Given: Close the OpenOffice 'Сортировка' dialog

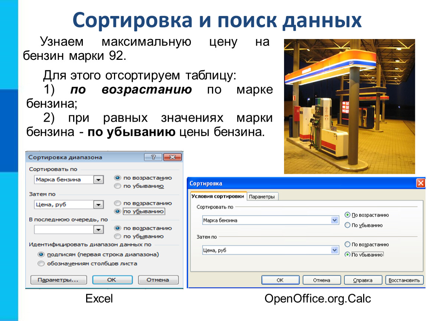Looking at the screenshot, I should (421, 183).
